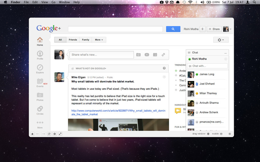
Task: Click Rishi Modha name in header
Action: pos(191,29)
